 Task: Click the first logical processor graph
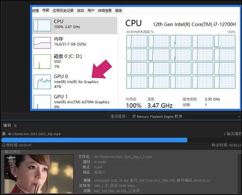pos(137,41)
